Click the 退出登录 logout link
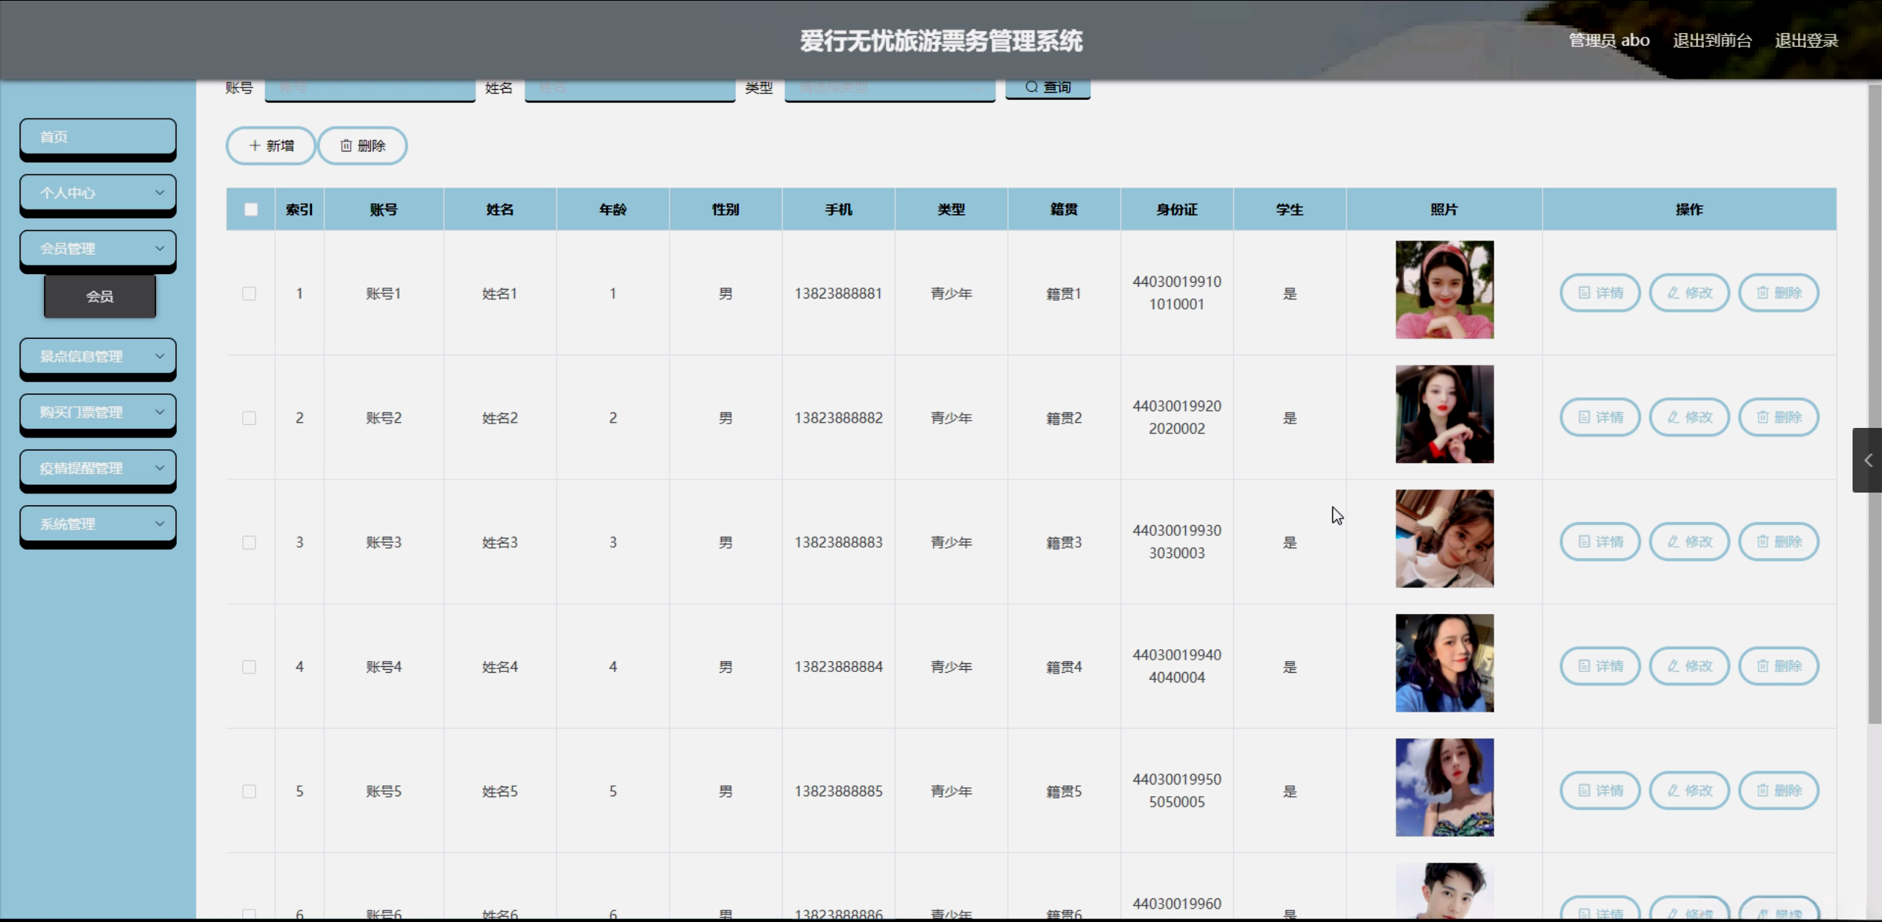1882x922 pixels. point(1805,40)
